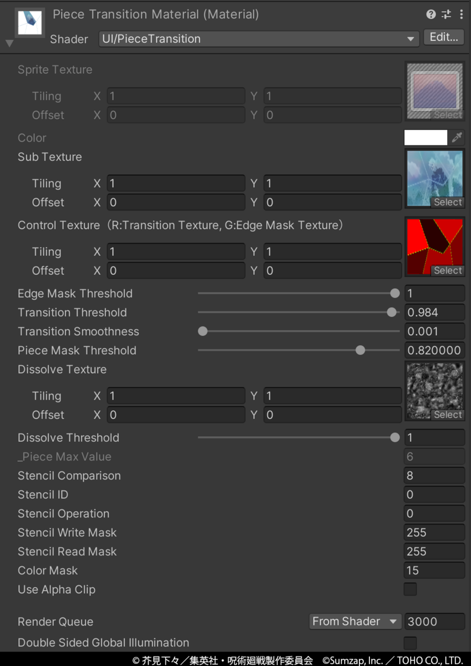The width and height of the screenshot is (471, 666).
Task: Edit the Stencil Read Mask value 255
Action: [434, 552]
